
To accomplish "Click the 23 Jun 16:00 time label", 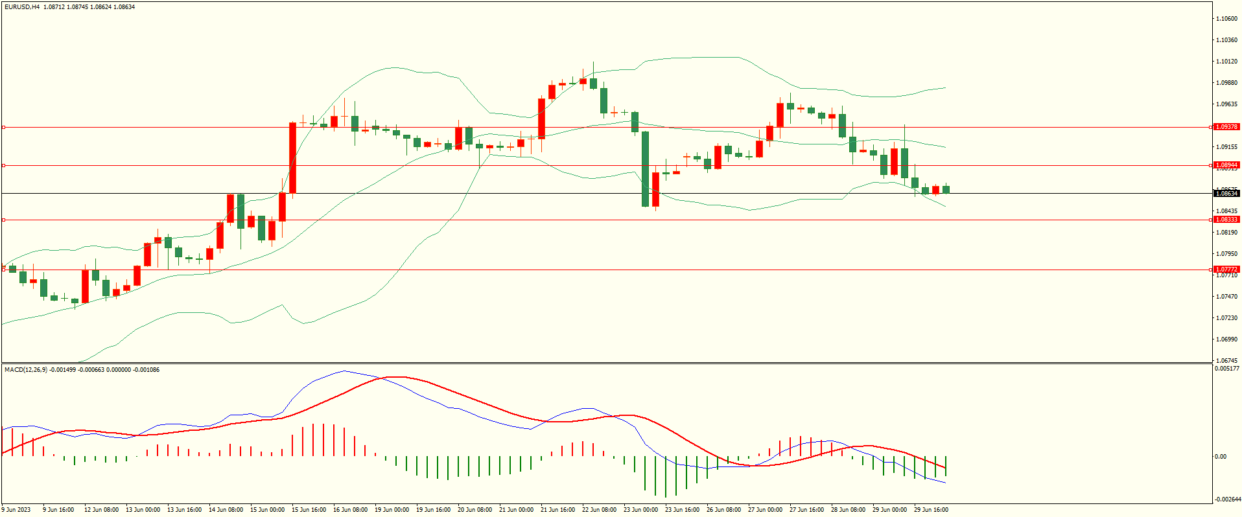I will tap(683, 510).
